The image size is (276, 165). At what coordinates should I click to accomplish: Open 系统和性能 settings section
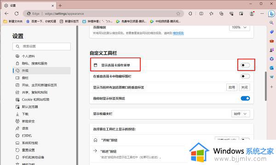[41, 143]
